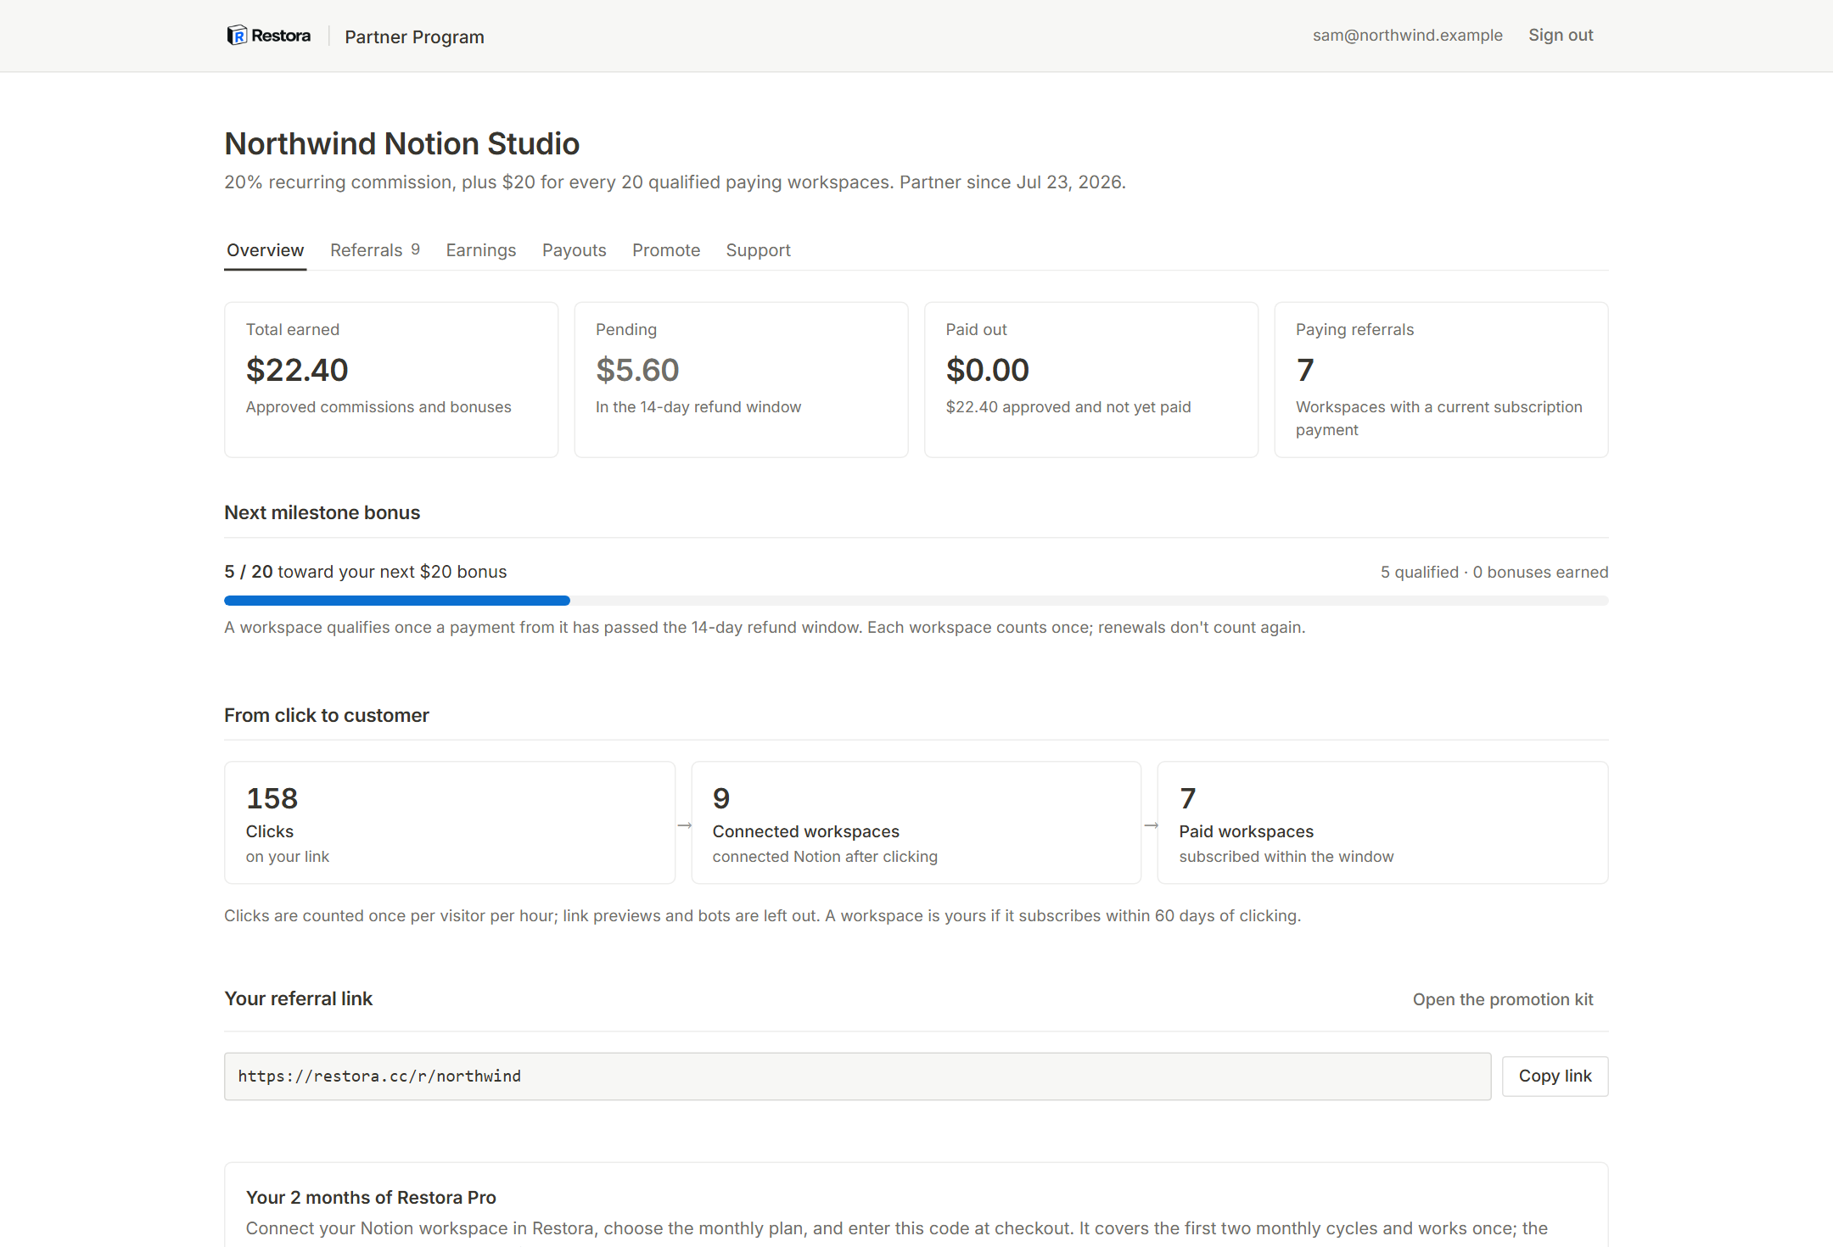The height and width of the screenshot is (1247, 1833).
Task: Copy the referral link
Action: coord(1555,1076)
